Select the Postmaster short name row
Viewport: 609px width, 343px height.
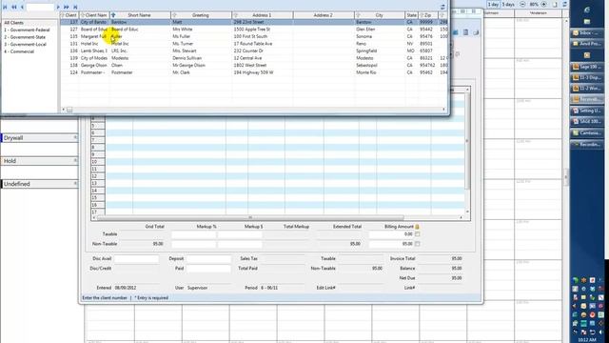tap(254, 72)
